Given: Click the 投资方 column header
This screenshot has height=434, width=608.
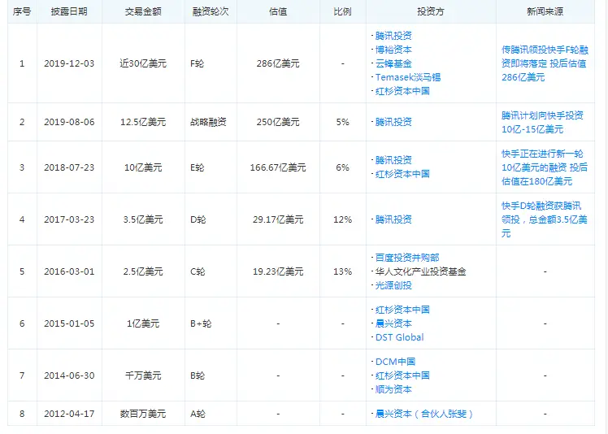Looking at the screenshot, I should [x=431, y=11].
